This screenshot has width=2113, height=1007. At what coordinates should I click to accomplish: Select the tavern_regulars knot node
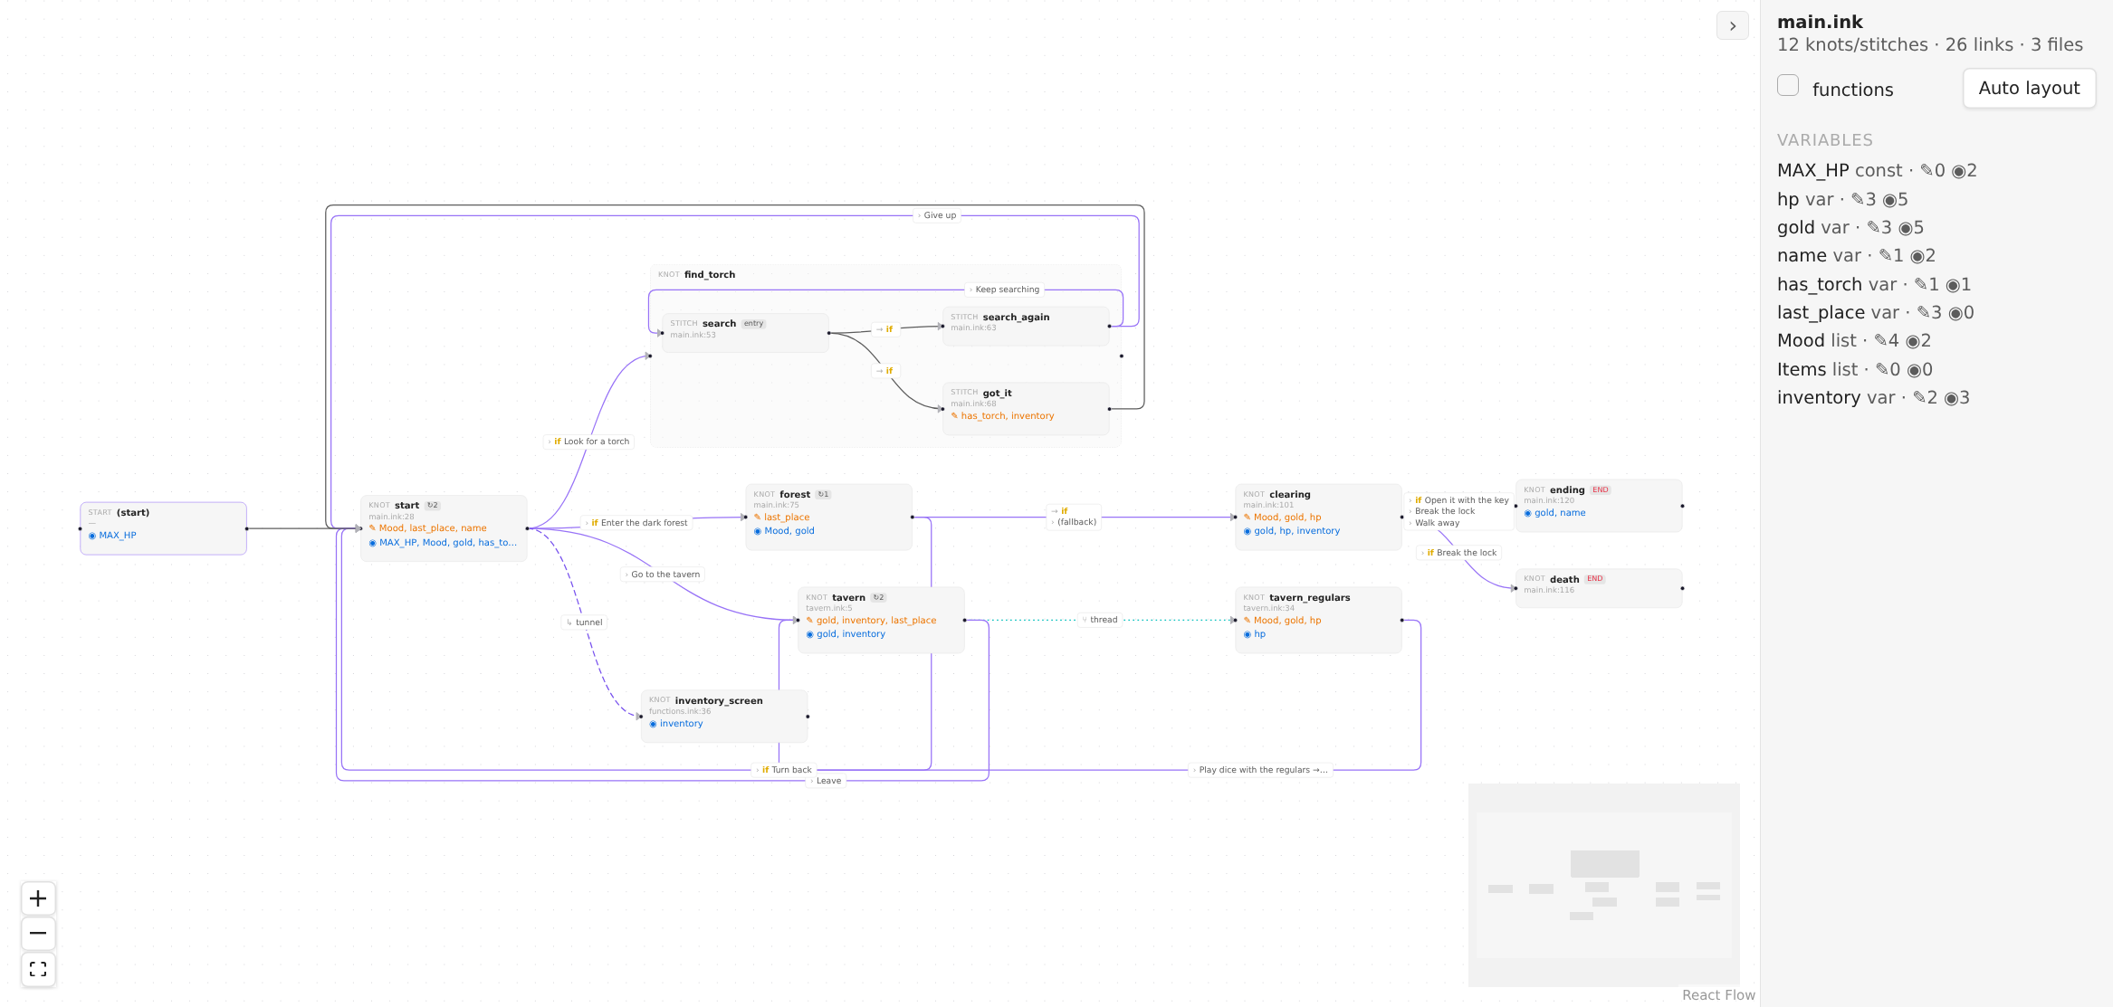(x=1318, y=620)
